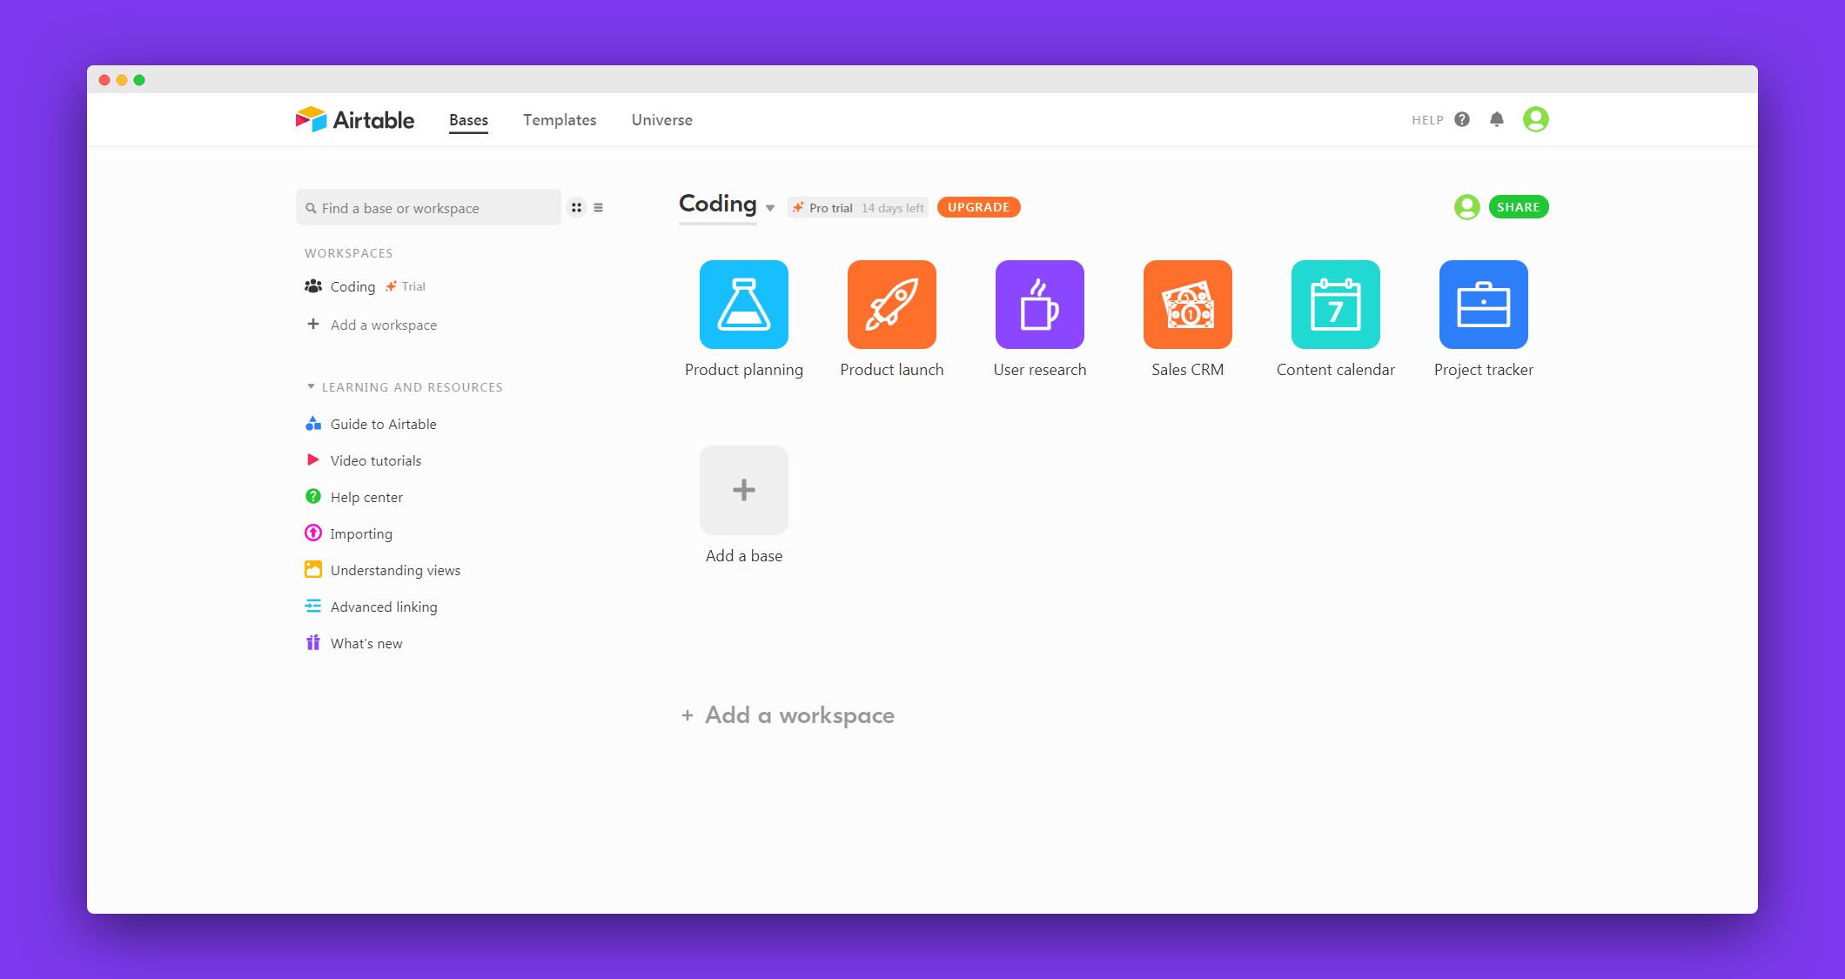
Task: Open the Video tutorials link
Action: 374,460
